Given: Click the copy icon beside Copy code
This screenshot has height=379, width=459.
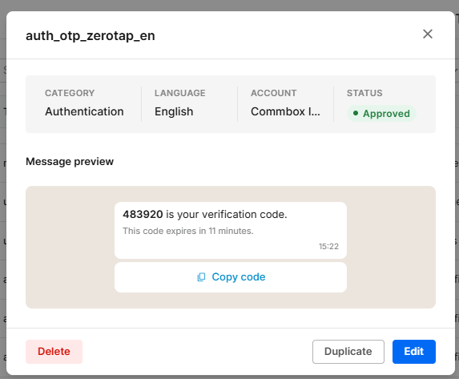Looking at the screenshot, I should [201, 277].
